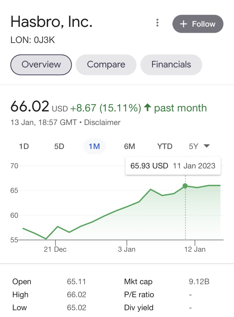
Task: Expand the 5Y range dropdown arrow
Action: click(207, 146)
